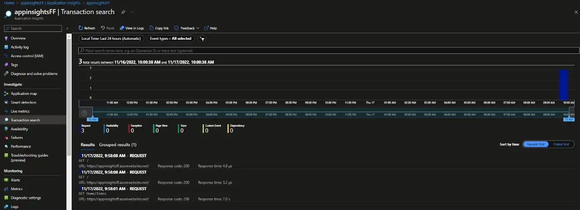
Task: Open request with response time 5.2 µs
Action: click(x=326, y=177)
